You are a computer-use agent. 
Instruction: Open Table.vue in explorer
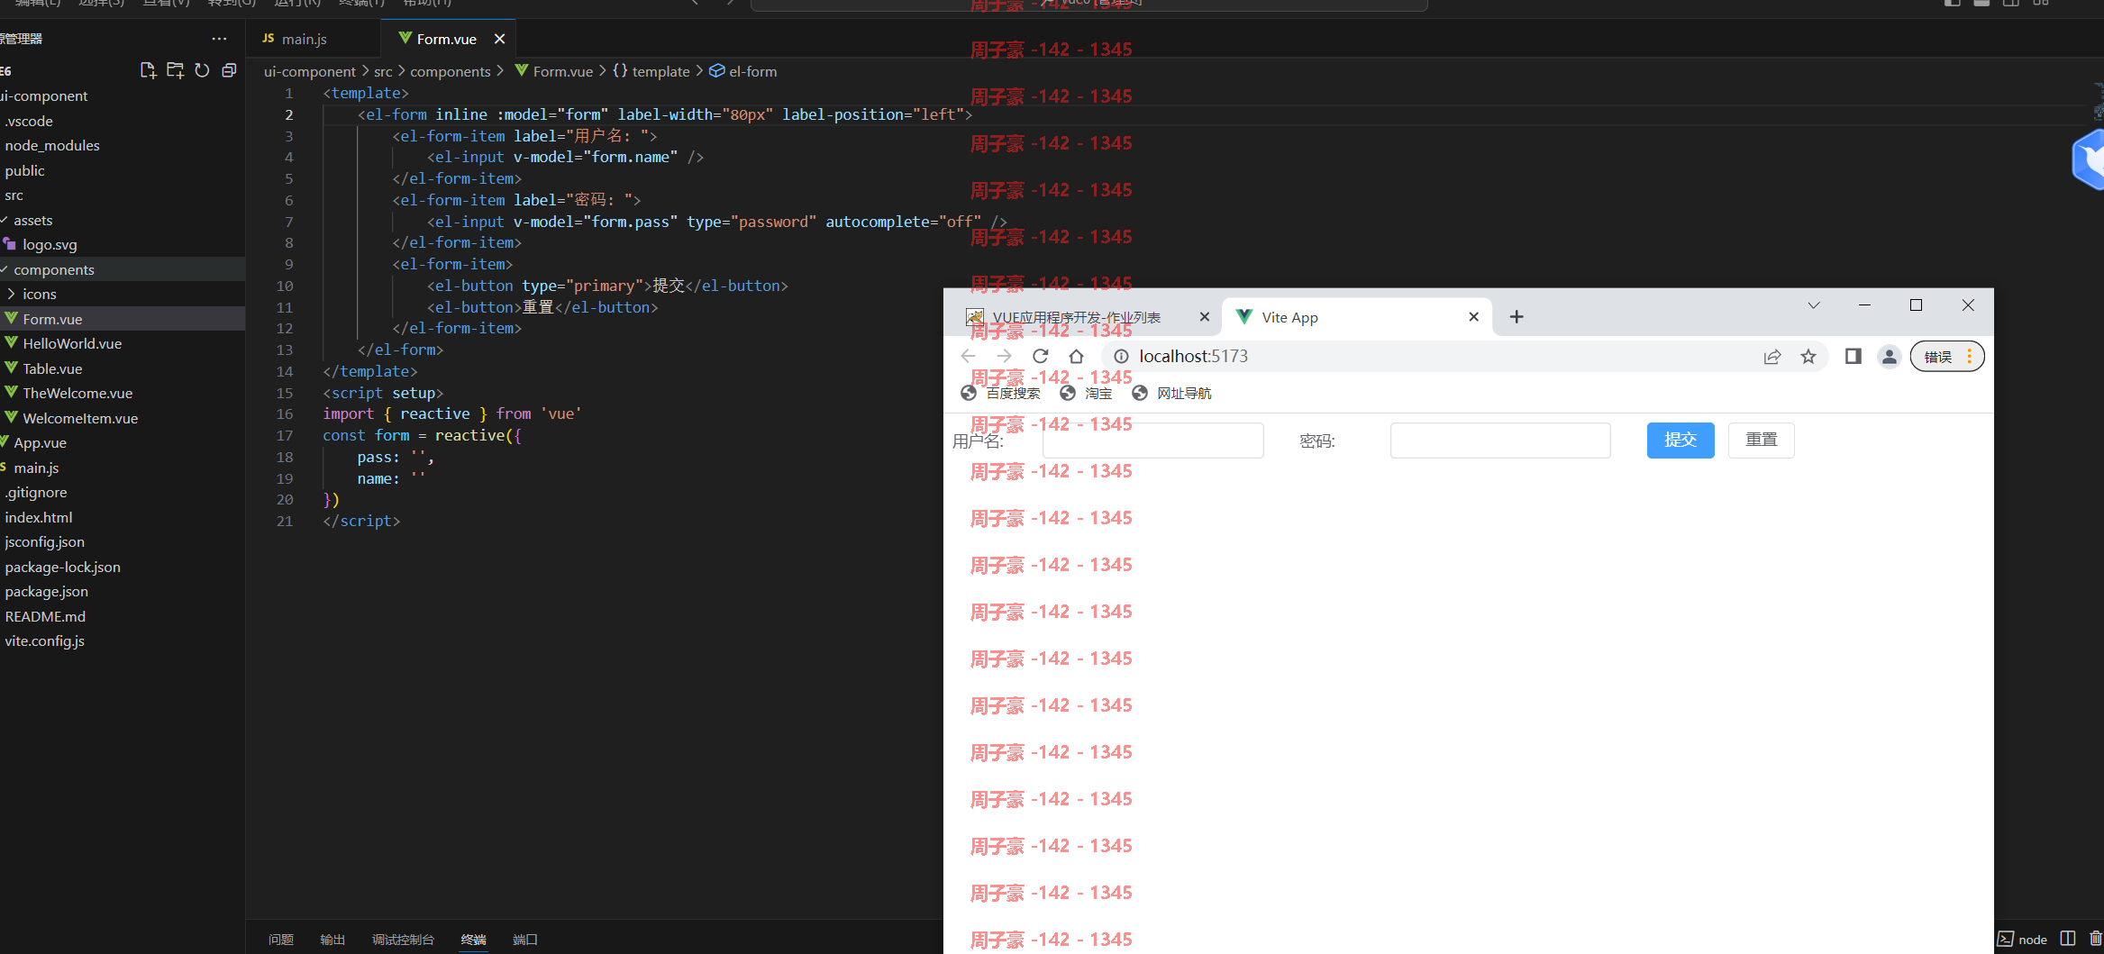tap(52, 368)
